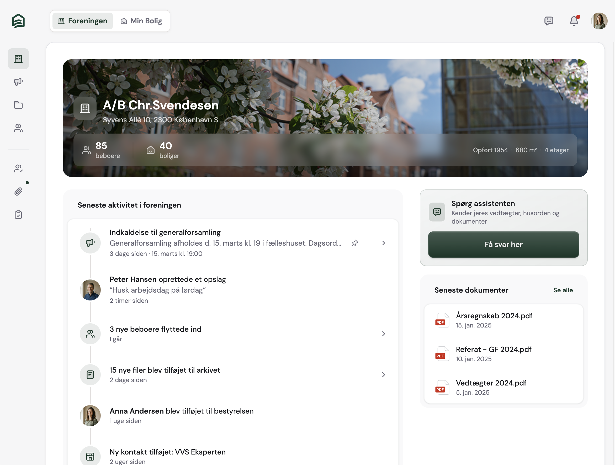Screen dimensions: 615x465
Task: Open the clipboard checklist sidebar icon
Action: point(18,215)
